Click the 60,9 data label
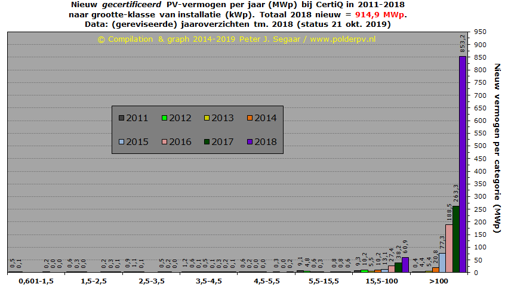 click(x=405, y=247)
